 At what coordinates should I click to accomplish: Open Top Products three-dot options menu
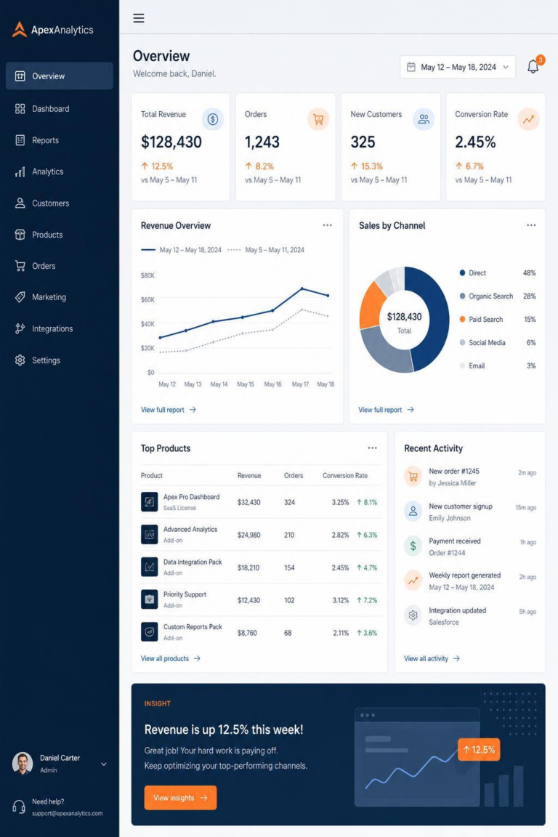(x=372, y=448)
